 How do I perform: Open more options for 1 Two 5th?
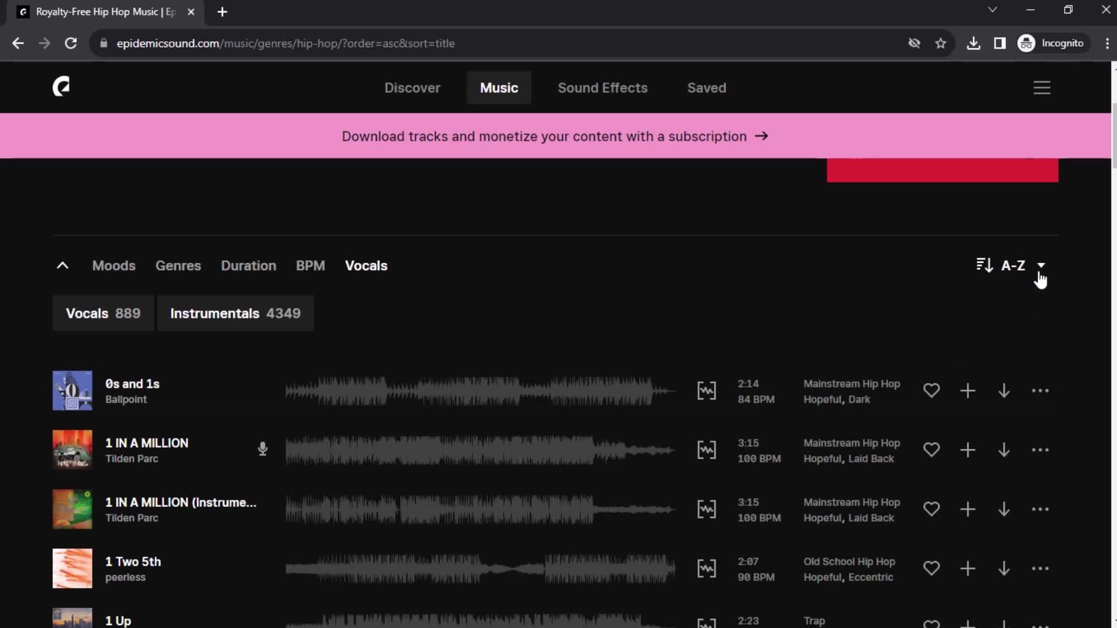(x=1040, y=569)
